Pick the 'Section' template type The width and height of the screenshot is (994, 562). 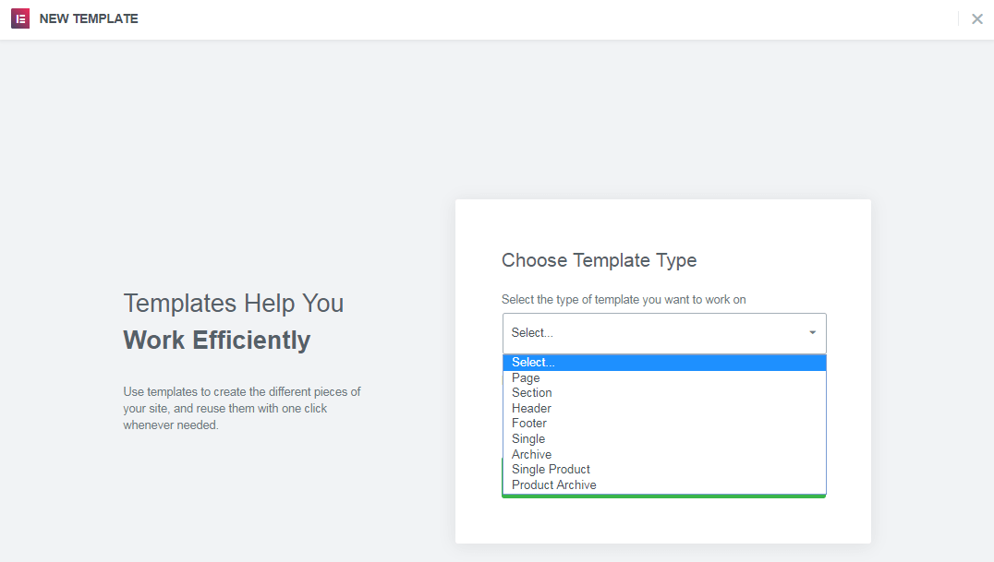(532, 393)
